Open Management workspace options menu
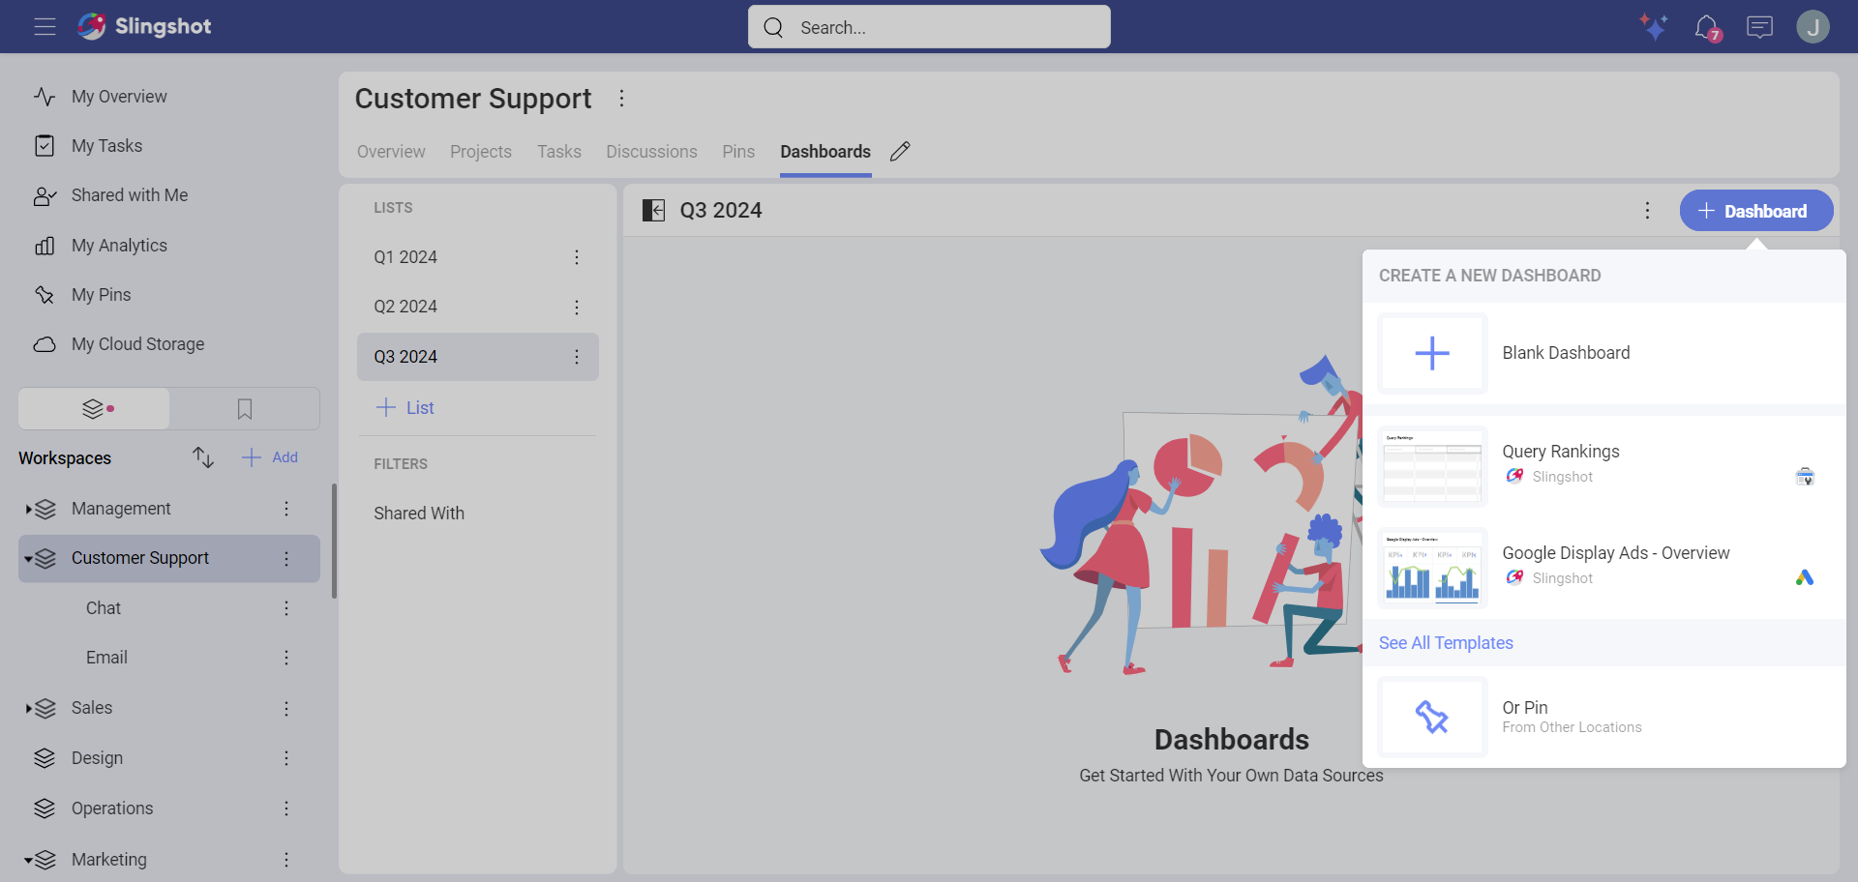 click(x=286, y=509)
